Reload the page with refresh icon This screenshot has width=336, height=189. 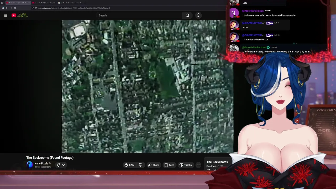15,8
